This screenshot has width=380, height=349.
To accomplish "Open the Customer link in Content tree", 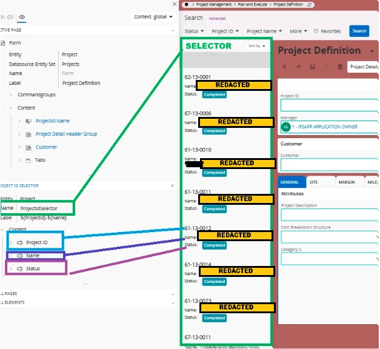I will click(46, 147).
